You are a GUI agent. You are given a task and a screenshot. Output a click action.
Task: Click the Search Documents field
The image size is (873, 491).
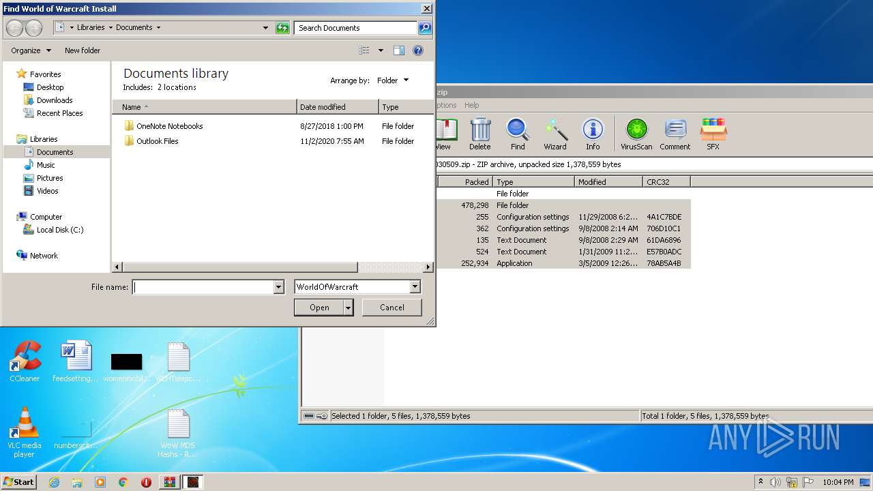click(356, 28)
